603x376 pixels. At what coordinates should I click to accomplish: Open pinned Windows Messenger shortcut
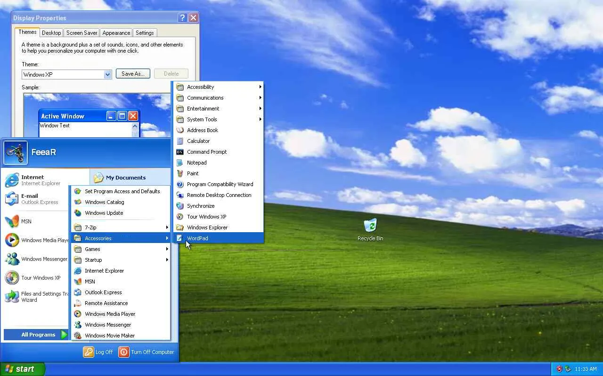point(36,259)
